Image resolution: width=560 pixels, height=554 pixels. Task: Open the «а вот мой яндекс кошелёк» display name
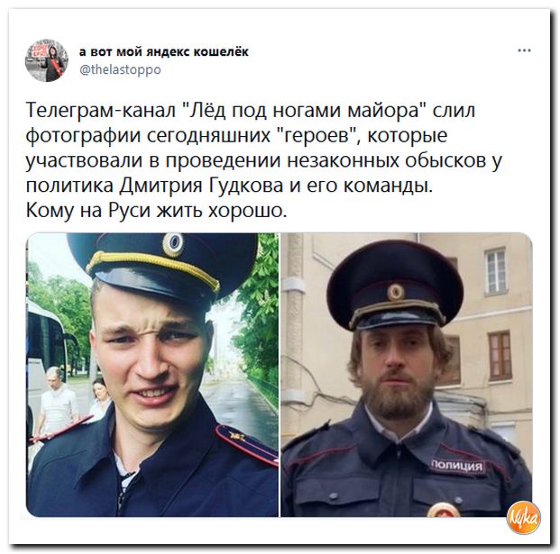coord(164,51)
